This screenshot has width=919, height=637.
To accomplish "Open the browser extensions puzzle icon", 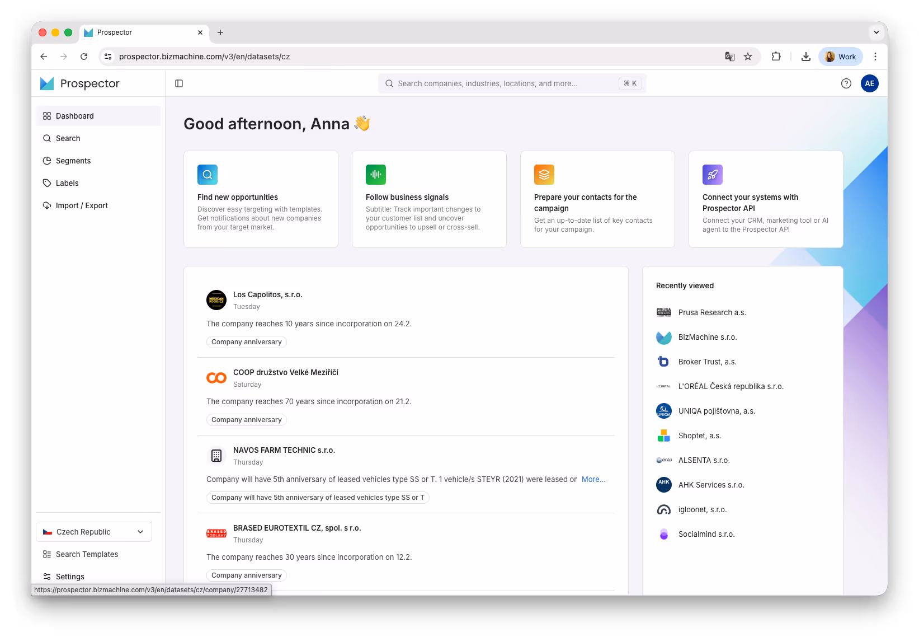I will tap(776, 57).
